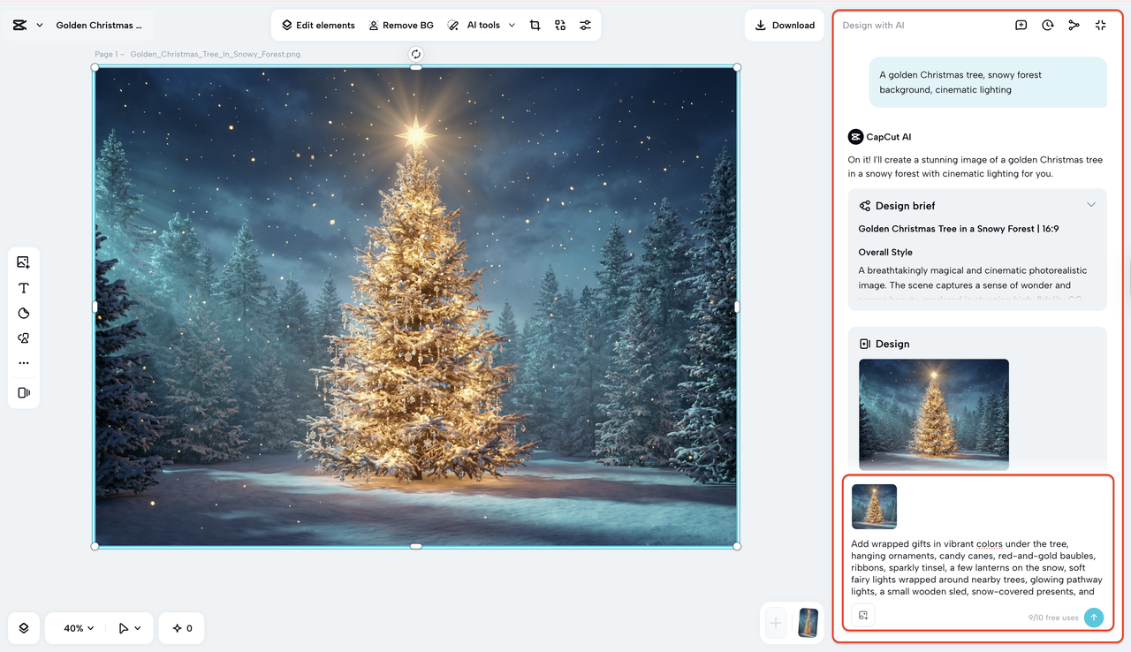1131x652 pixels.
Task: Click the Download button
Action: 785,25
